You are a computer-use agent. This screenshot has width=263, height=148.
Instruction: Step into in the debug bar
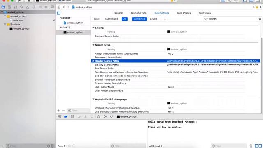(x=85, y=116)
